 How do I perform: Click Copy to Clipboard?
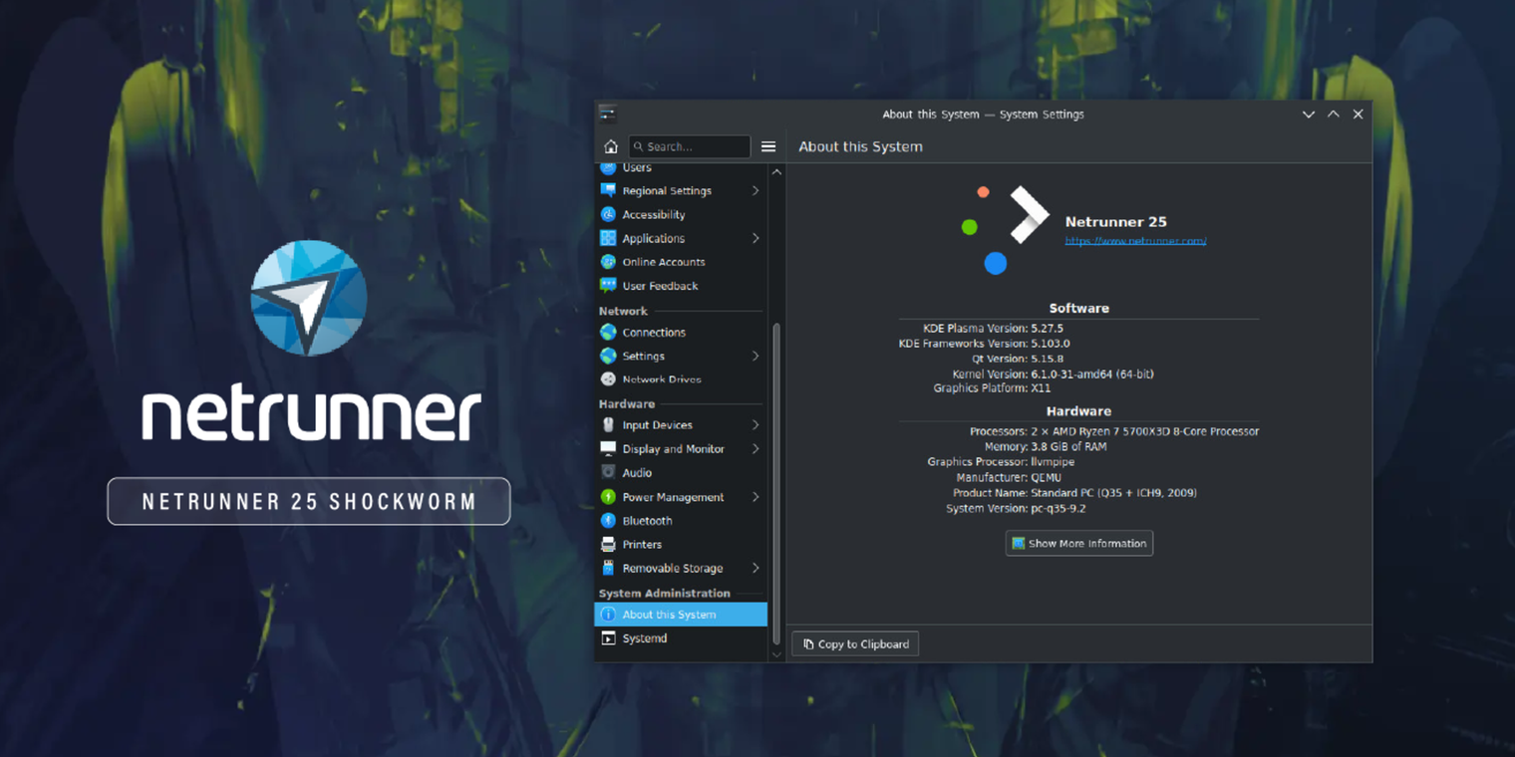point(854,643)
